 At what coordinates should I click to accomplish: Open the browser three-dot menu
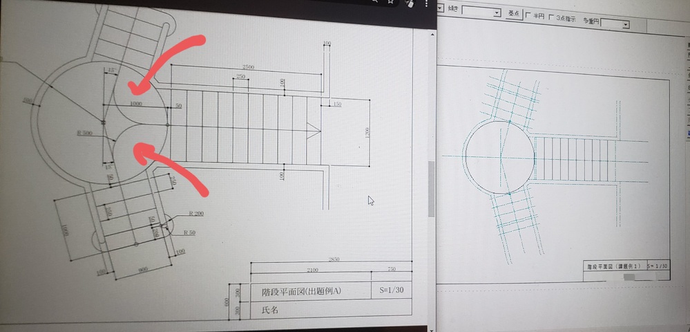426,3
